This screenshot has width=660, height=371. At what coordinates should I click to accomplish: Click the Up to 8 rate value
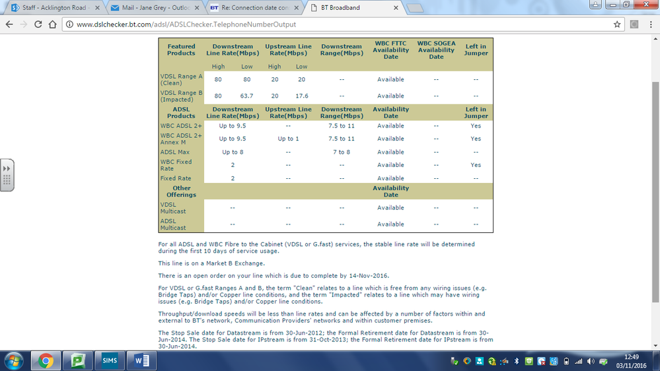tap(233, 152)
